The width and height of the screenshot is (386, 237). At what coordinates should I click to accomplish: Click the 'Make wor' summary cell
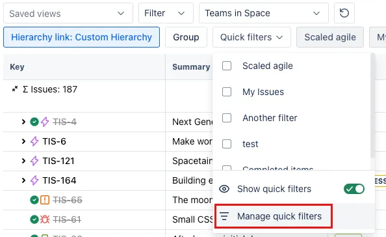(189, 141)
